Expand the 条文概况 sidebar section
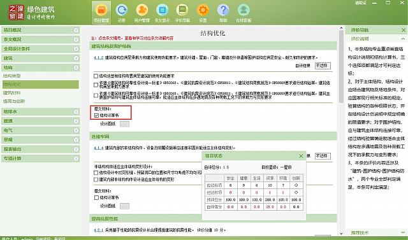The image size is (408, 240). tap(76, 39)
